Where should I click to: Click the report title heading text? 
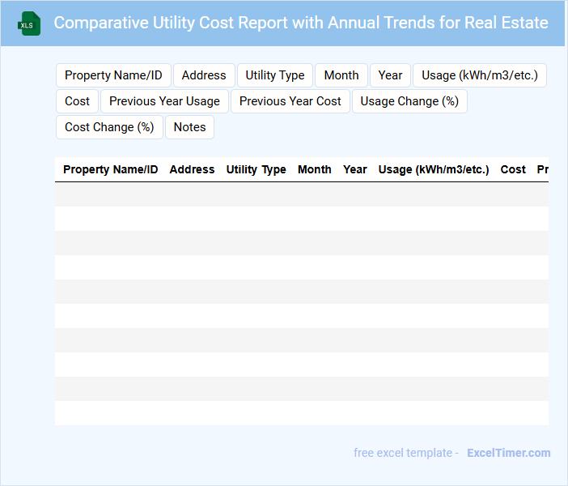coord(300,23)
